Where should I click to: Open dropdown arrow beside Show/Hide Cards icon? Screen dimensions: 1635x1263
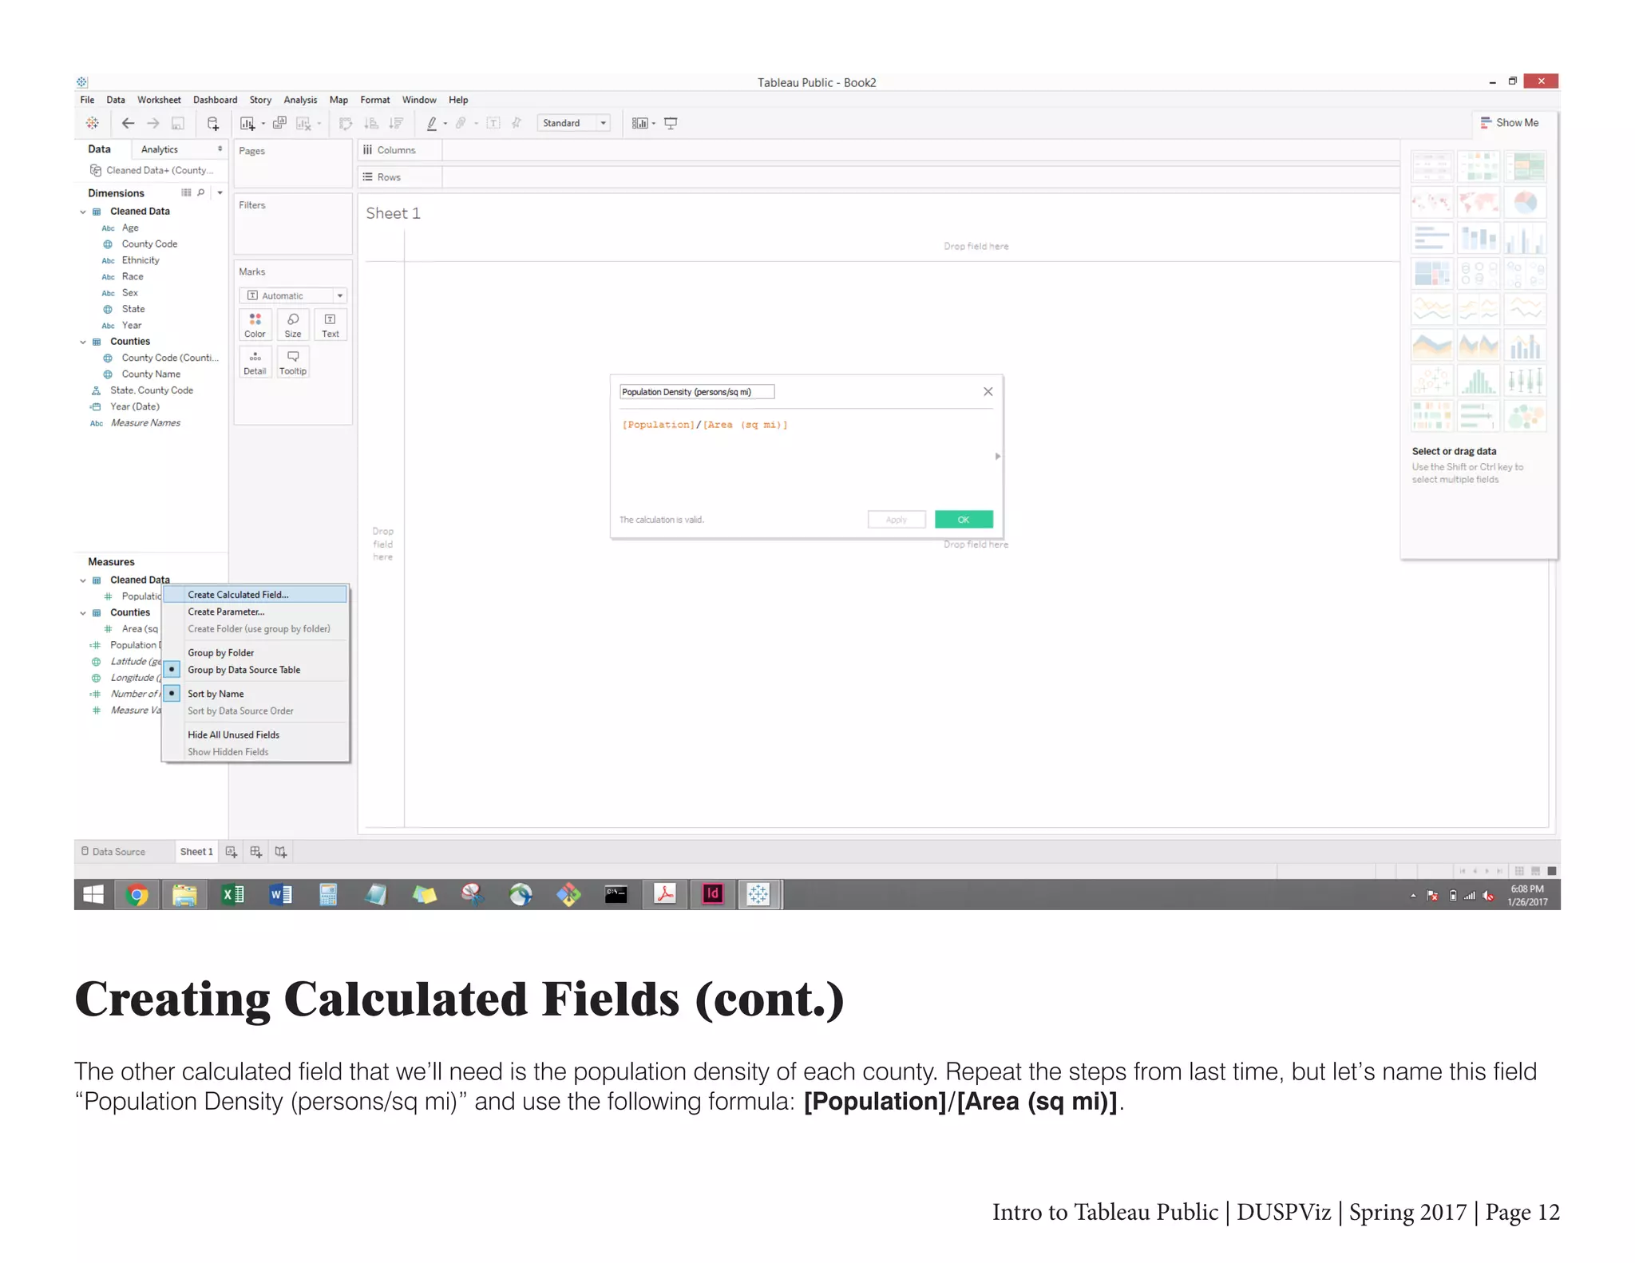pos(654,124)
